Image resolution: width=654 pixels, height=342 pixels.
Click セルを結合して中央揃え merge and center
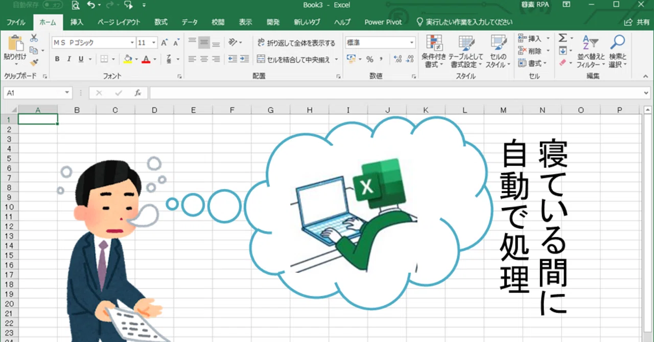pyautogui.click(x=294, y=59)
